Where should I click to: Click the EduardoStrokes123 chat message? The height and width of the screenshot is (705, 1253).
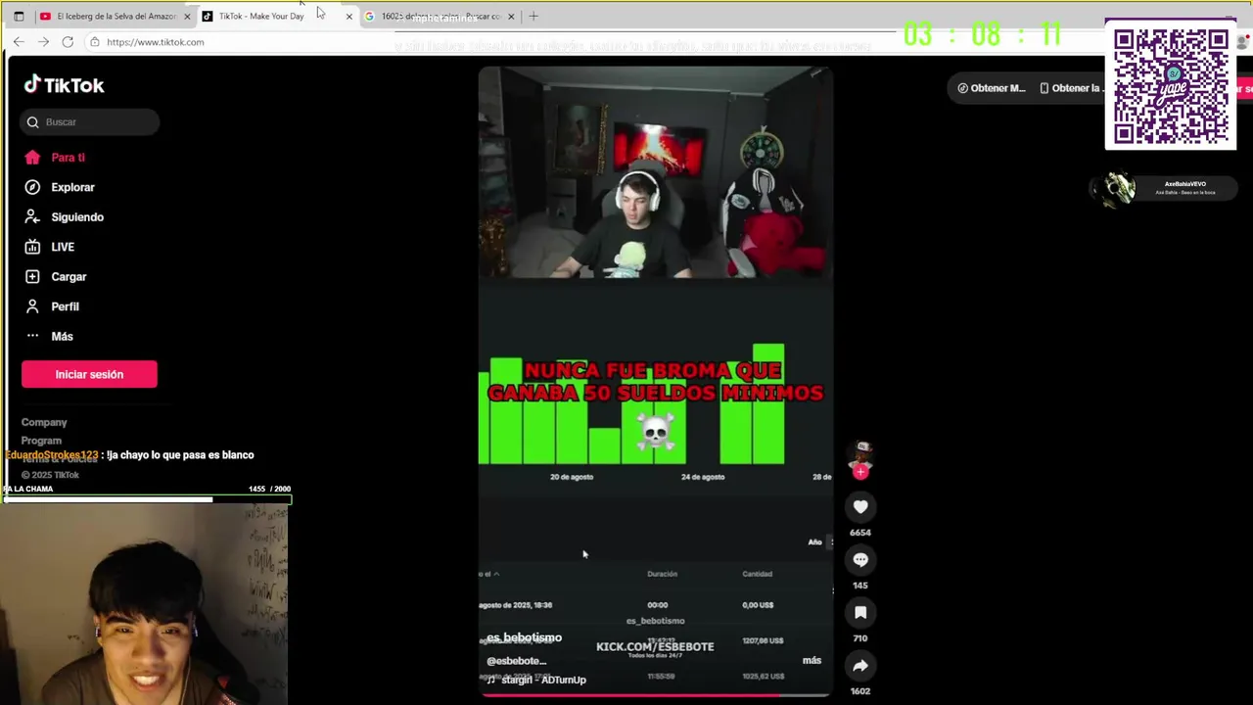tap(129, 455)
